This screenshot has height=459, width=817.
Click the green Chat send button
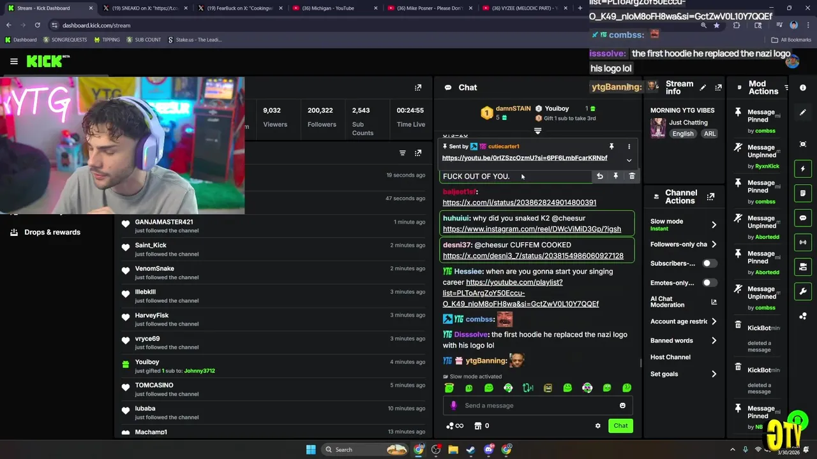tap(620, 426)
